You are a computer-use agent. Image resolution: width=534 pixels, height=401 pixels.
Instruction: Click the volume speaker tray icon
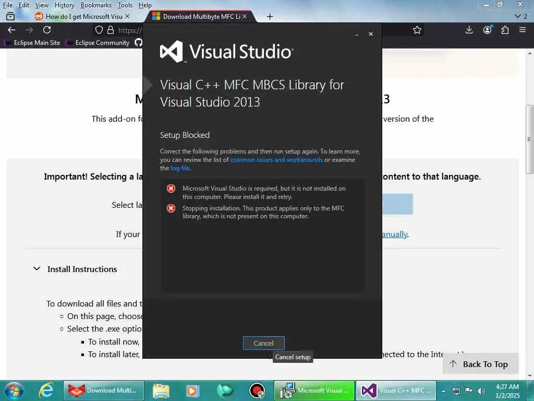pyautogui.click(x=481, y=391)
